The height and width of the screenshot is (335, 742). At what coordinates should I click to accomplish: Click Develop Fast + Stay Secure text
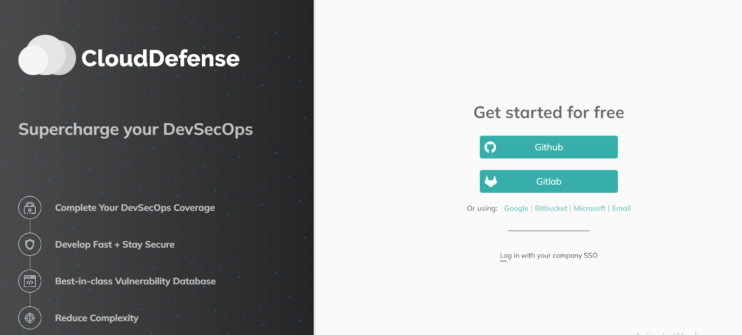(x=115, y=245)
